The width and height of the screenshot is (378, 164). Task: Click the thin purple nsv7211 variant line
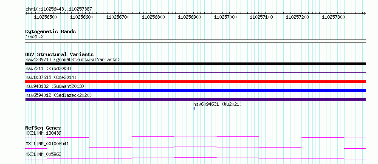click(195, 72)
